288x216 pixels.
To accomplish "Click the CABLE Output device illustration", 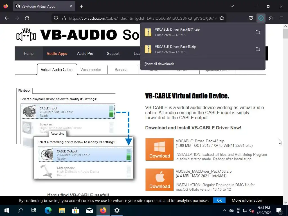I will [x=85, y=155].
